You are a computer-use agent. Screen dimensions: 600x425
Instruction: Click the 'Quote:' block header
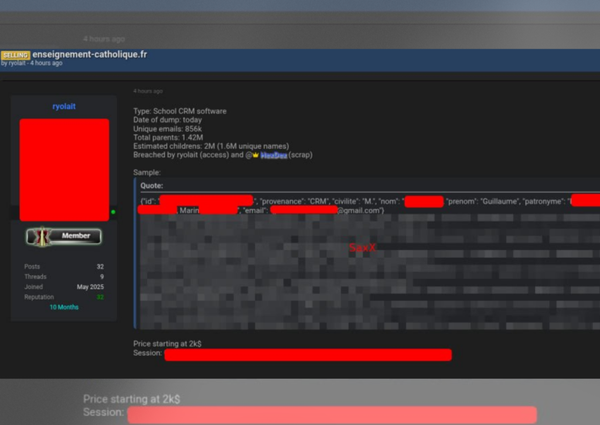152,186
